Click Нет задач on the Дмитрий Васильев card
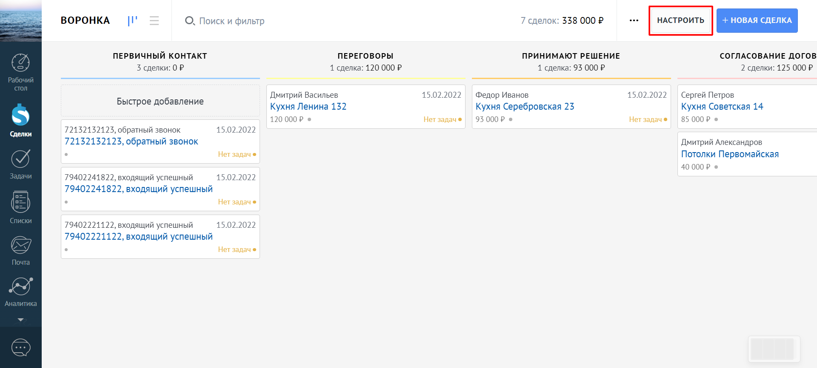 [440, 119]
